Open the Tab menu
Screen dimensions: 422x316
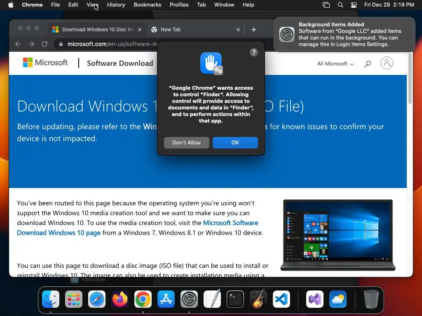click(201, 5)
